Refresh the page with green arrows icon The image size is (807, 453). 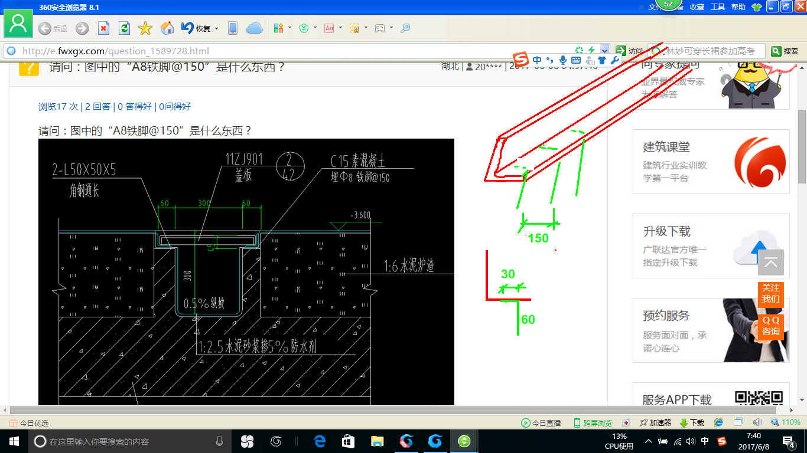[x=124, y=28]
